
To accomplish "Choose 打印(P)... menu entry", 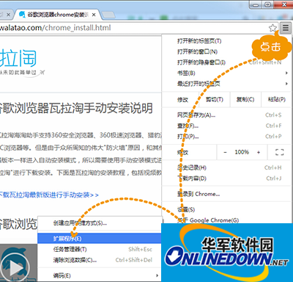I will [226, 137].
